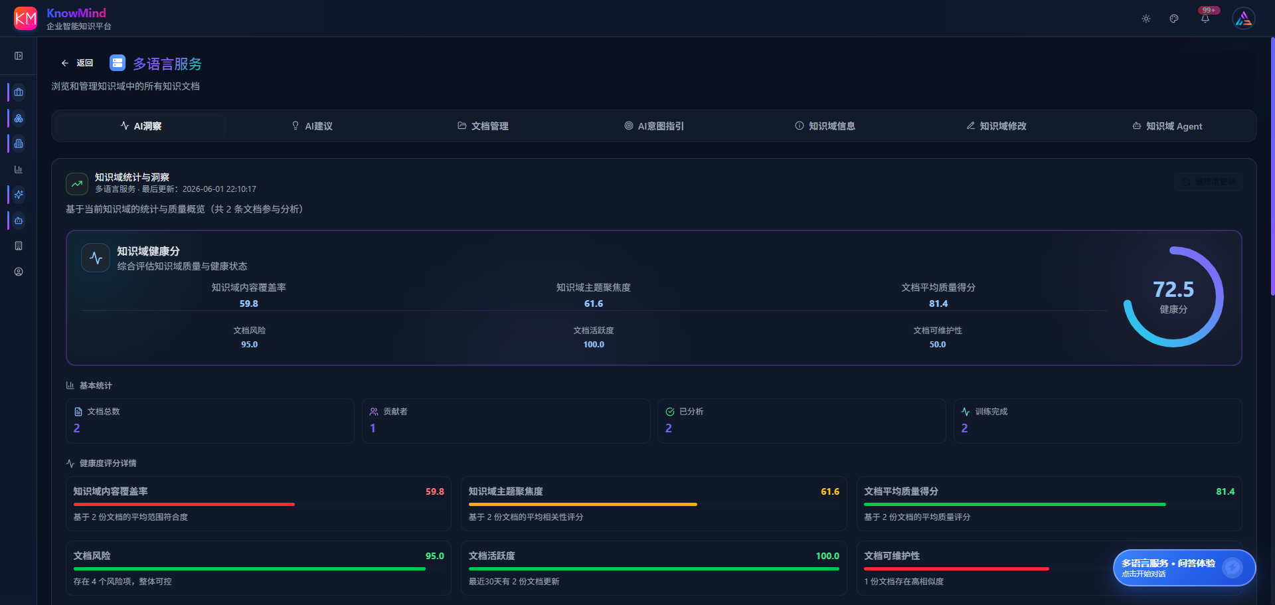Viewport: 1275px width, 605px height.
Task: Click the text 基于 2 份文档的平均相关性评分
Action: pos(526,517)
